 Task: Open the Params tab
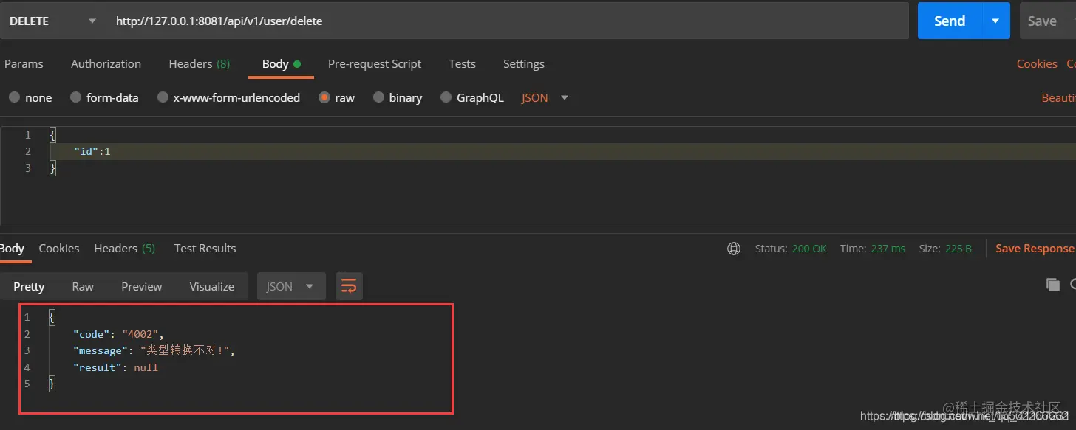[24, 64]
